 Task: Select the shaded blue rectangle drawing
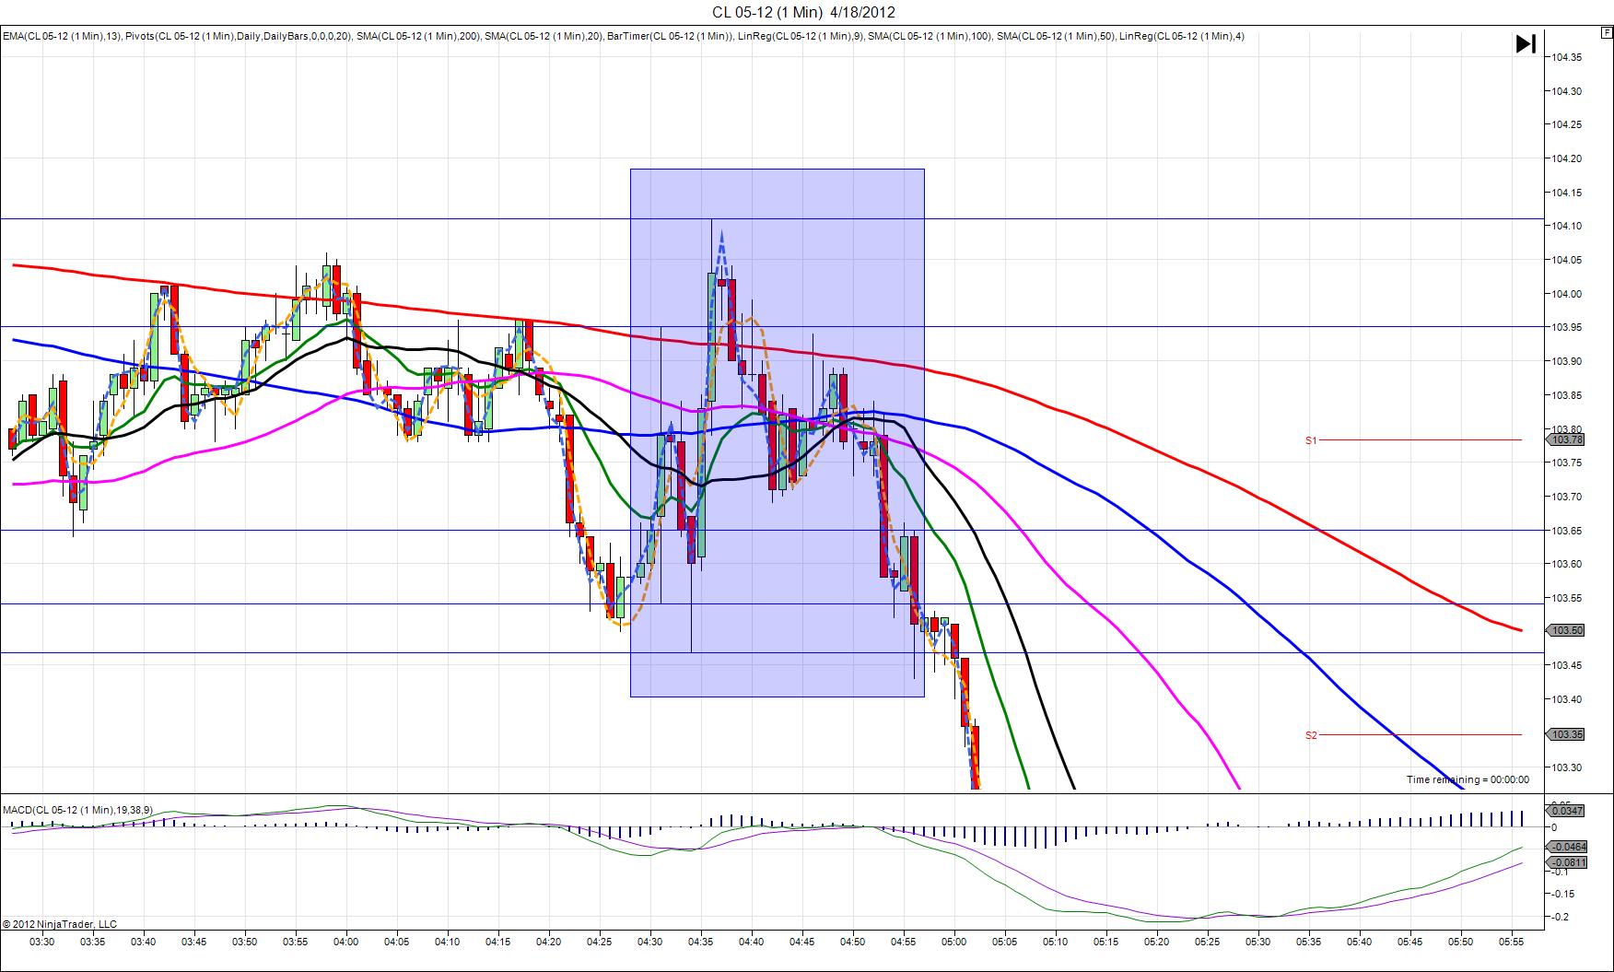pyautogui.click(x=777, y=432)
